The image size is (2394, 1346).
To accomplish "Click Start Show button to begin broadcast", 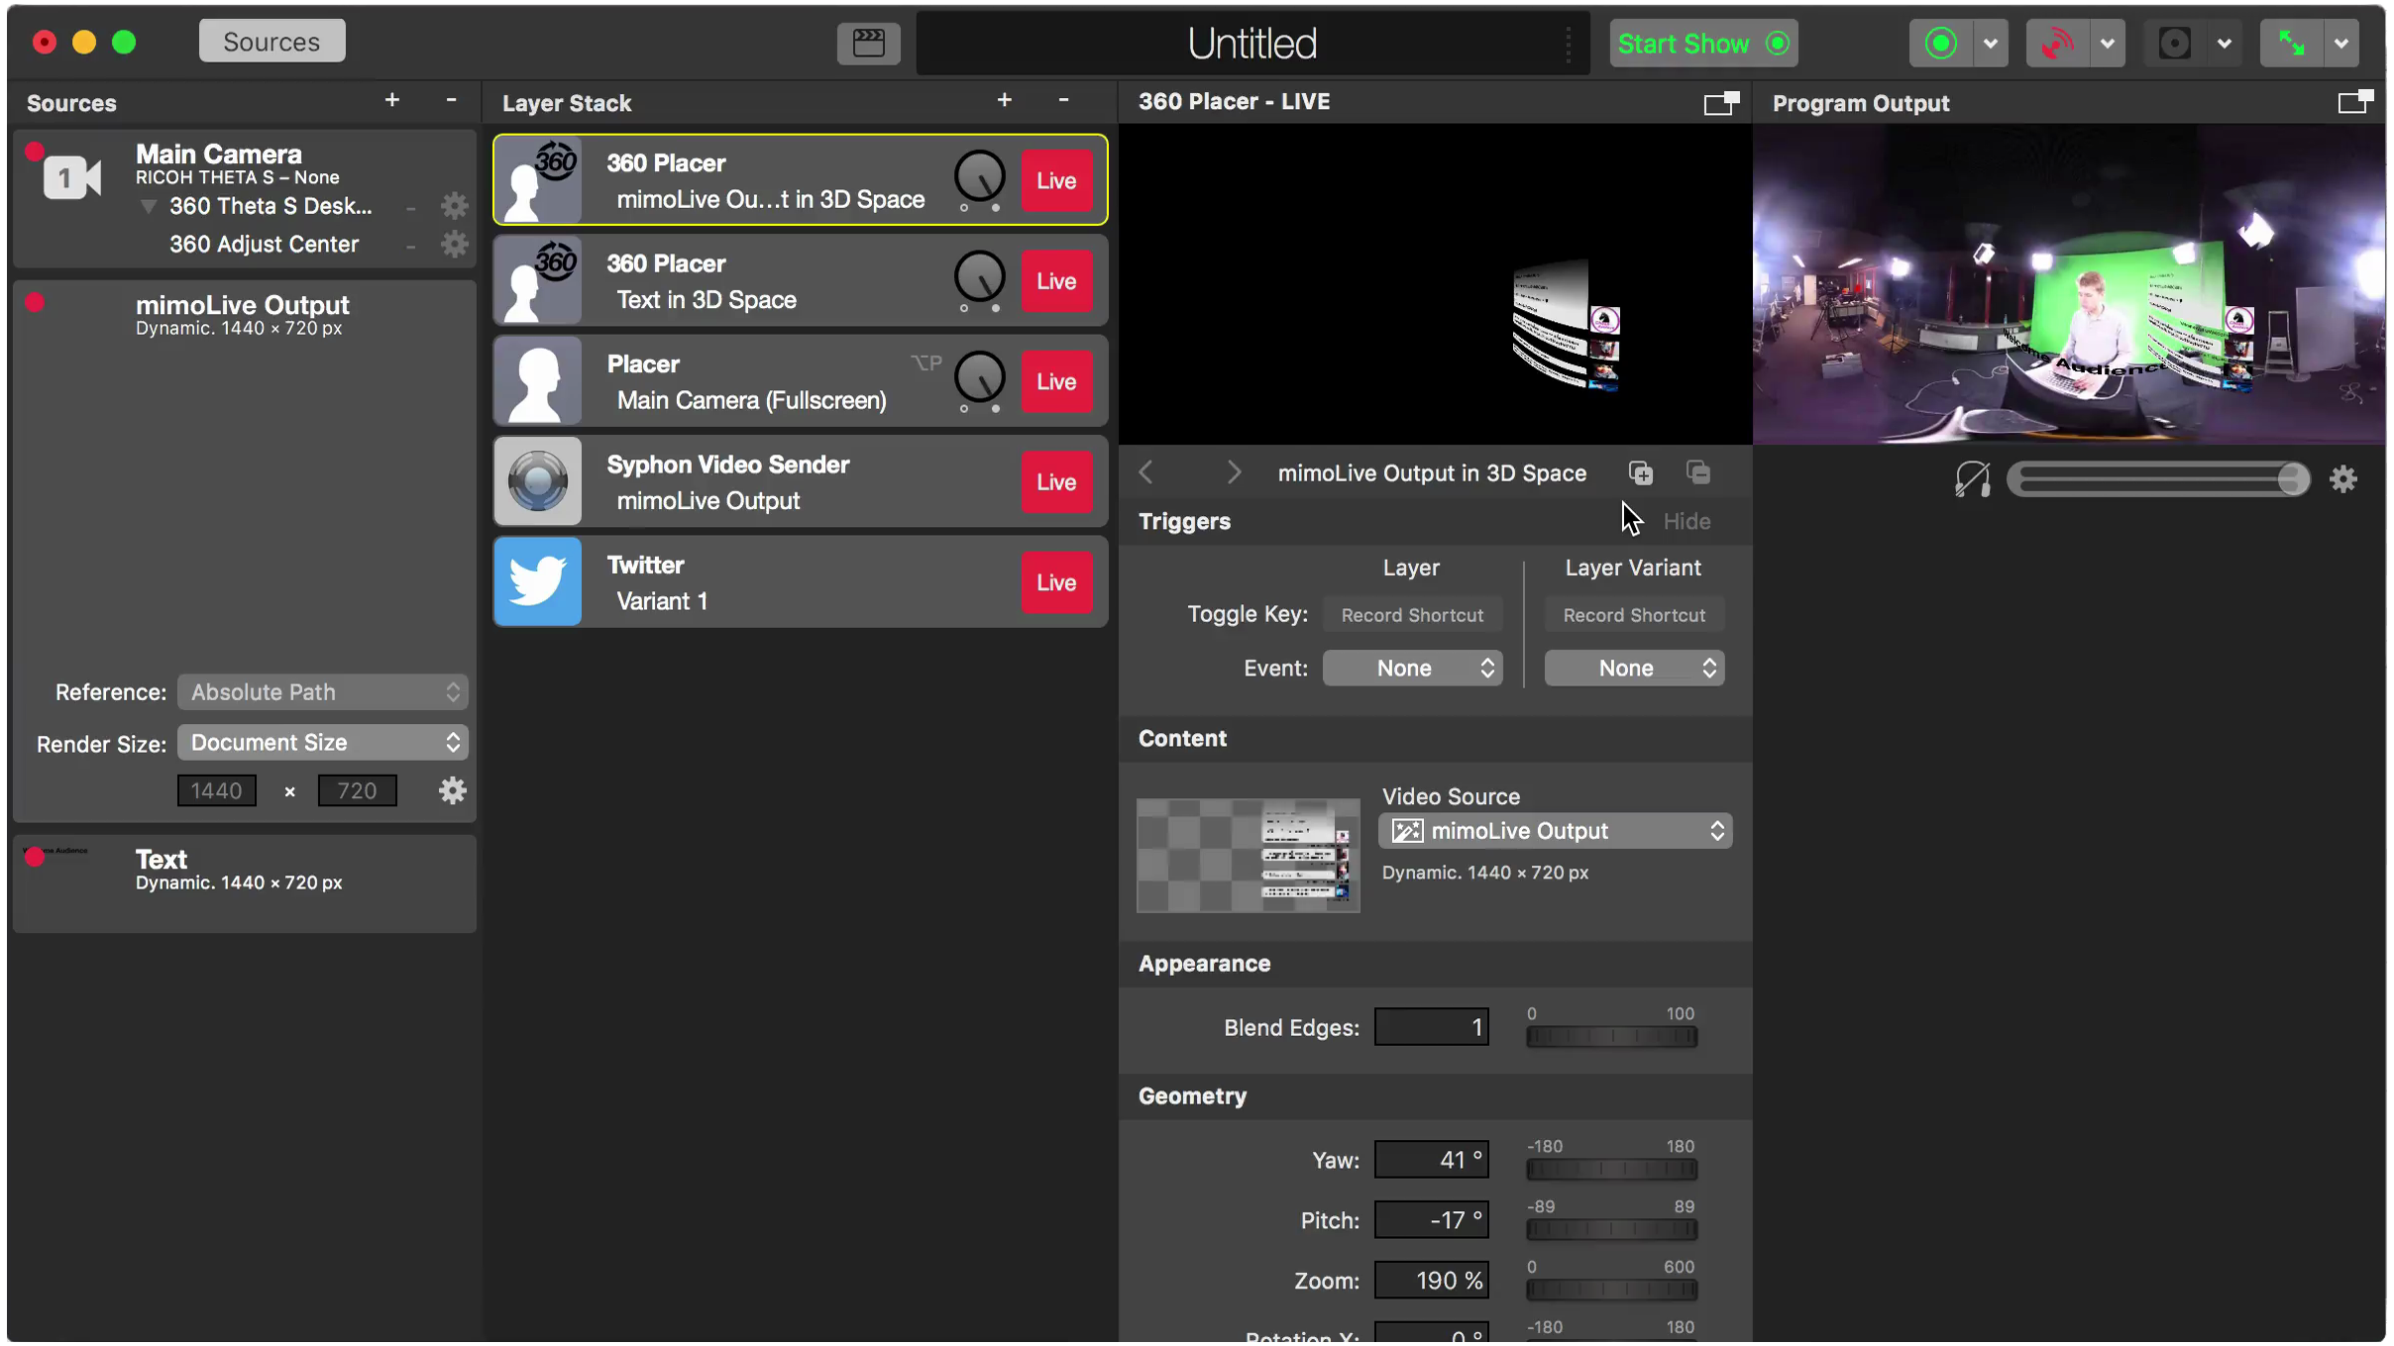I will (1700, 43).
